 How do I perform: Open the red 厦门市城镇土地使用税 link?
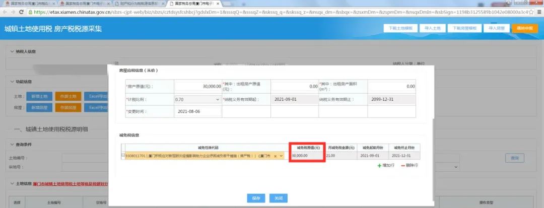click(x=71, y=183)
